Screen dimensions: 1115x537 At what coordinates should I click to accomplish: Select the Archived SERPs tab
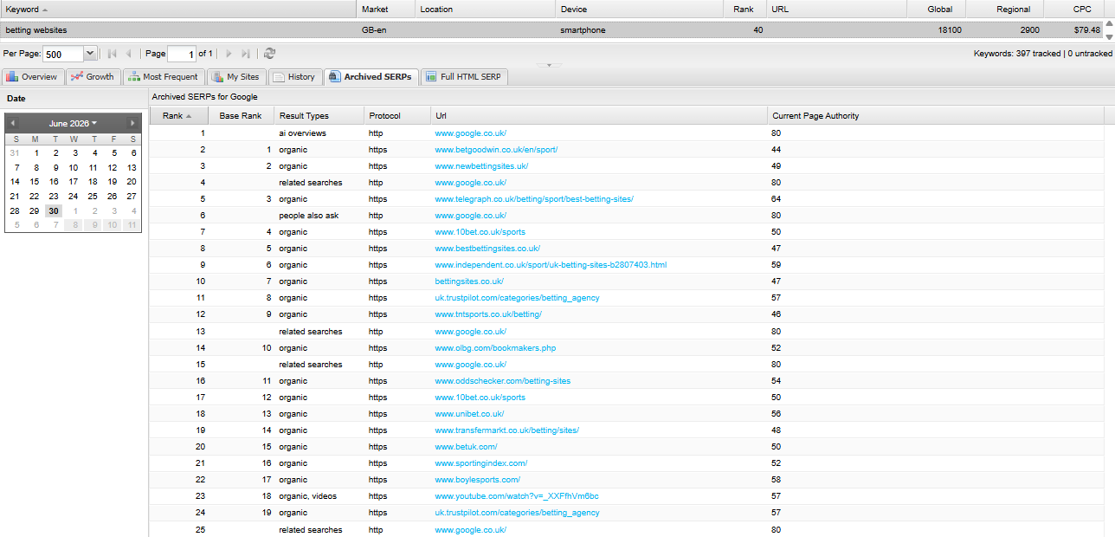pos(371,77)
